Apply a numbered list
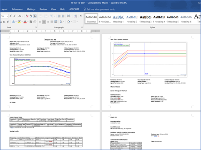Screen dimensions: 201x150 (46, 16)
